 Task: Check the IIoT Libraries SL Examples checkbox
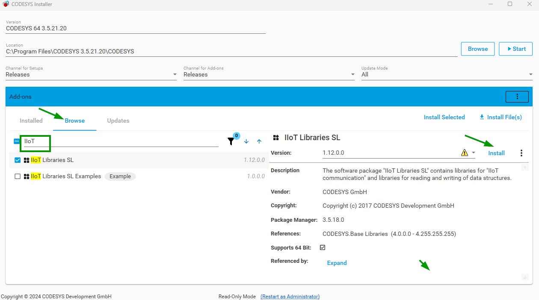[18, 176]
